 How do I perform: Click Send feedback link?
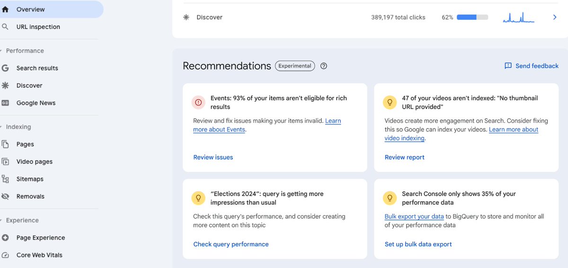[537, 66]
